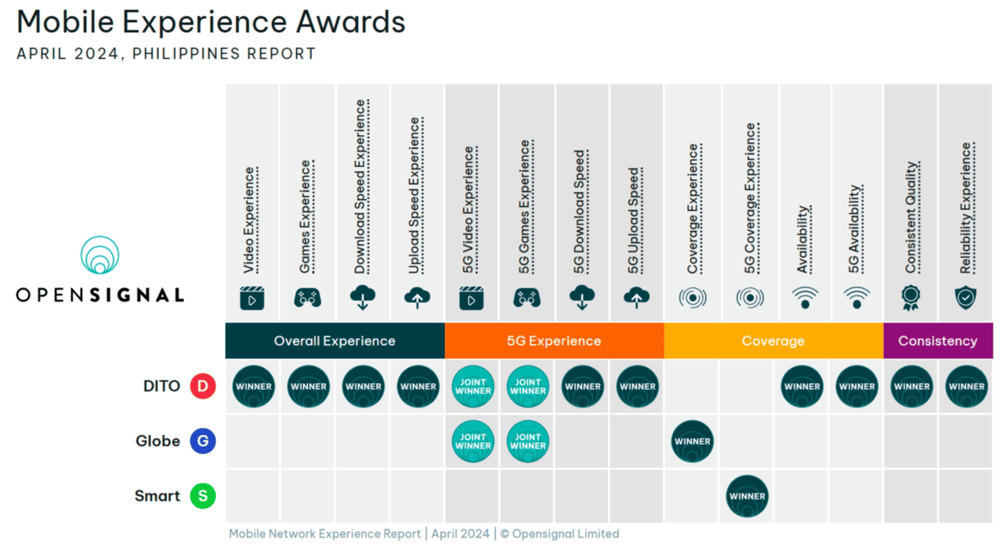Viewport: 1003px width, 547px height.
Task: Click the Mobile Network Experience Report footer text
Action: pyautogui.click(x=424, y=534)
